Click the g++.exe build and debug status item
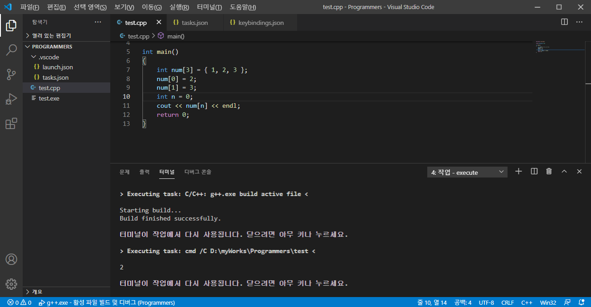 click(x=107, y=302)
